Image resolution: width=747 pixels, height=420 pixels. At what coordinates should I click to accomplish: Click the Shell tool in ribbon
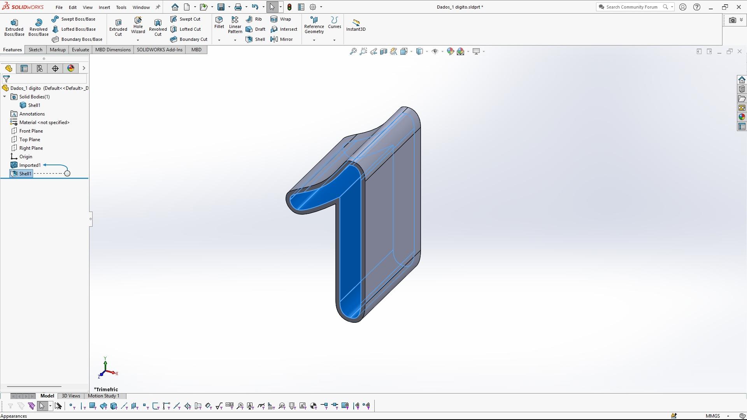(256, 39)
